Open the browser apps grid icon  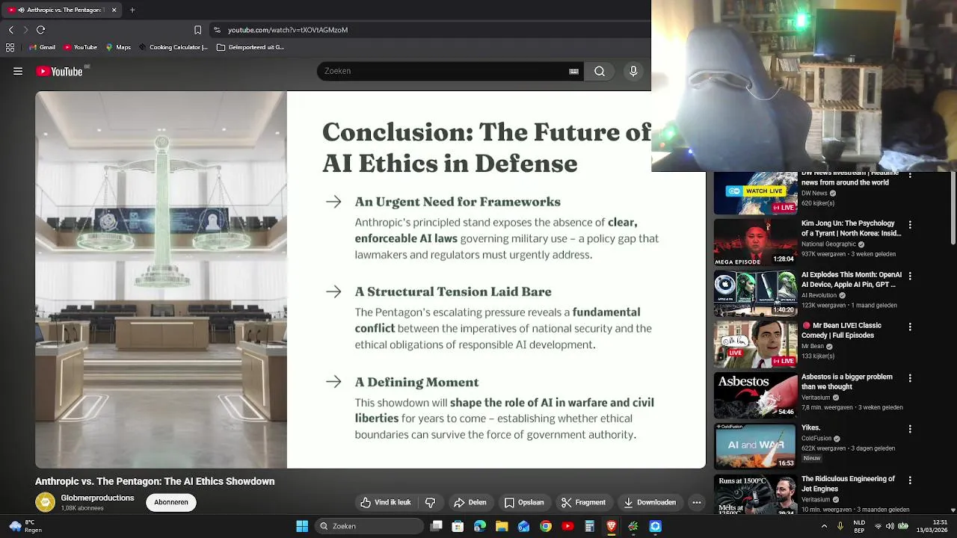(10, 47)
